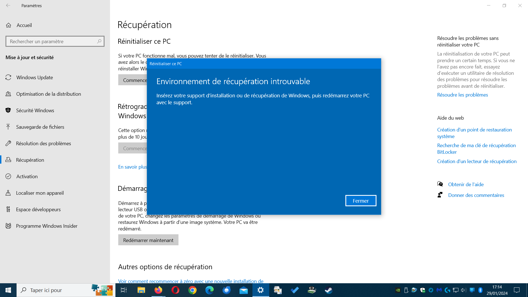Click the Donner des commentaires person icon
Viewport: 528px width, 297px height.
[x=440, y=195]
